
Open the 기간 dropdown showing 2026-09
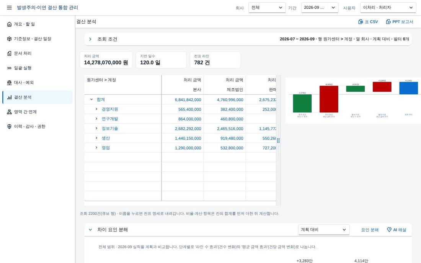coord(320,8)
